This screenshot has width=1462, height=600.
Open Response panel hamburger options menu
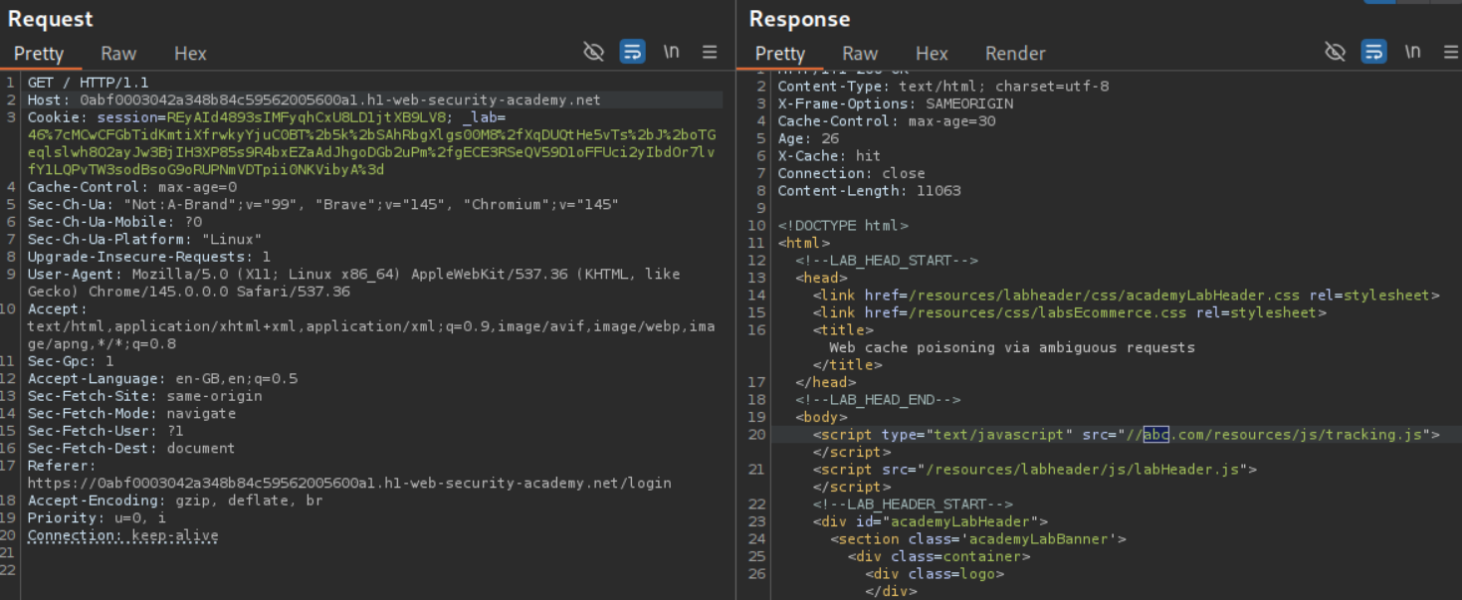click(x=1450, y=52)
